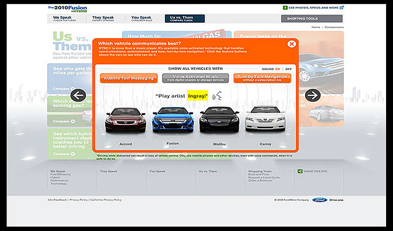Screen dimensions: 393x231
Task: Click Which vehicle communicates best heading
Action: pos(139,43)
